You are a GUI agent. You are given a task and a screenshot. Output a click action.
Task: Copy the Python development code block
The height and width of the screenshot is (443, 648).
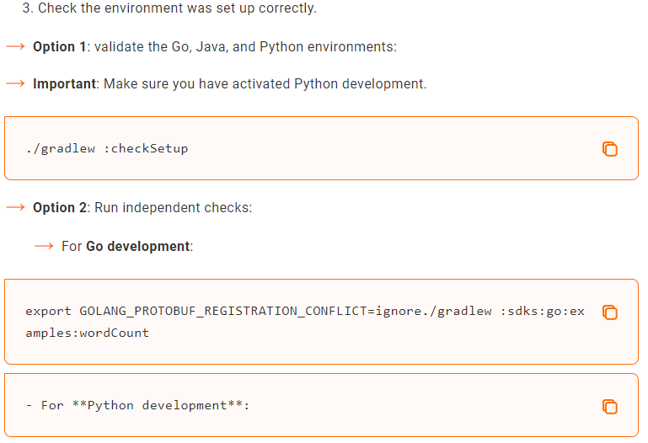pos(610,407)
